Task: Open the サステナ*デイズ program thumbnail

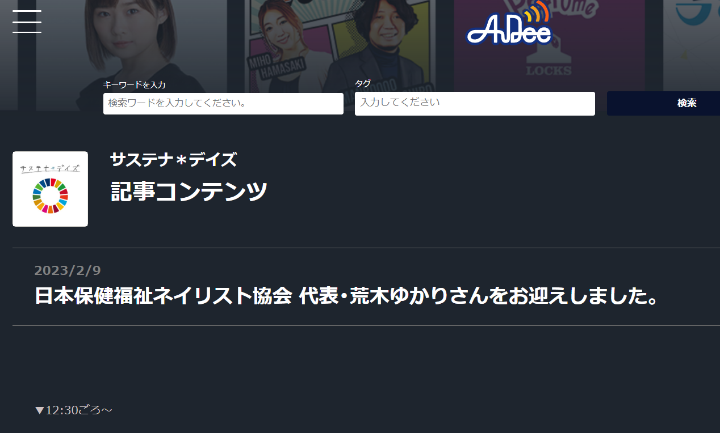Action: click(x=50, y=189)
